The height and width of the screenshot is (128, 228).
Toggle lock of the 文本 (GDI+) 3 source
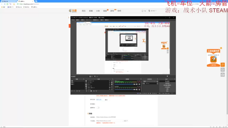click(112, 88)
